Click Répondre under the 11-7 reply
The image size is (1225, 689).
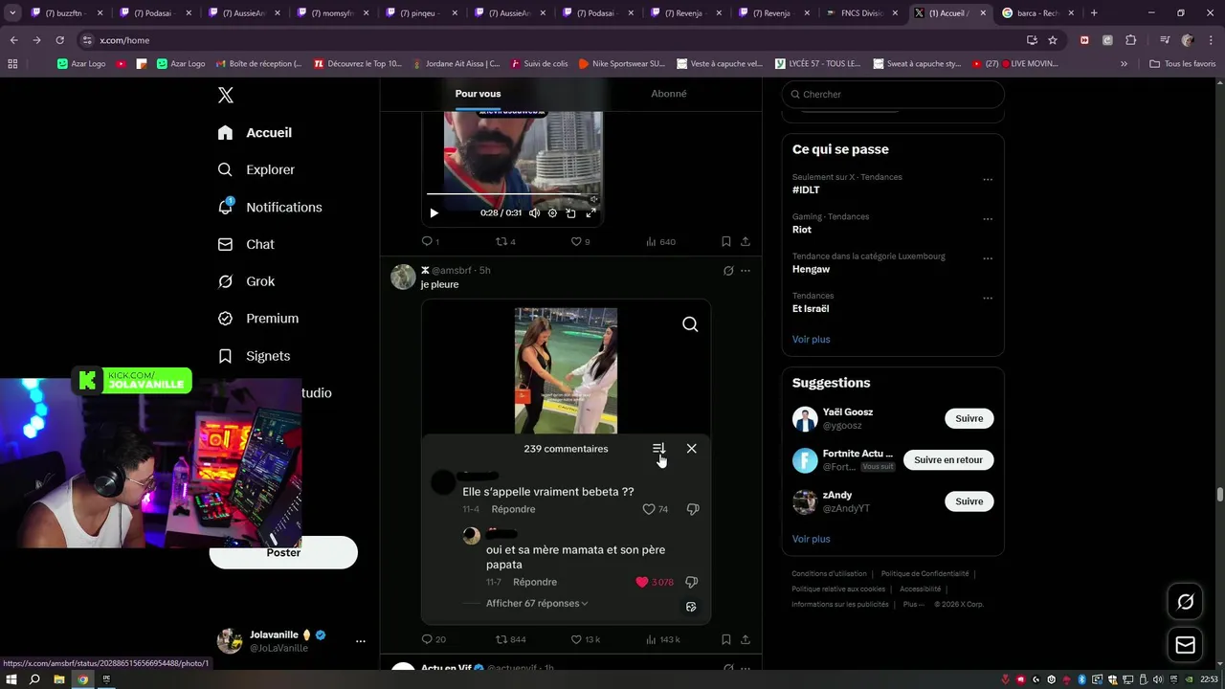click(x=535, y=582)
